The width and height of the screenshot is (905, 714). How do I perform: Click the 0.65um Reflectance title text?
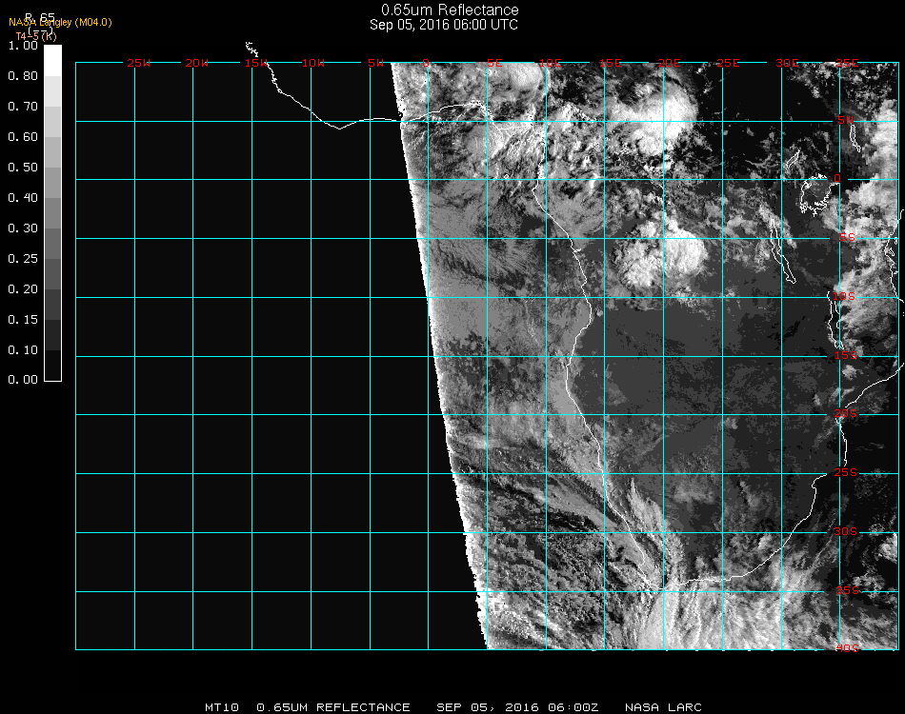(444, 10)
